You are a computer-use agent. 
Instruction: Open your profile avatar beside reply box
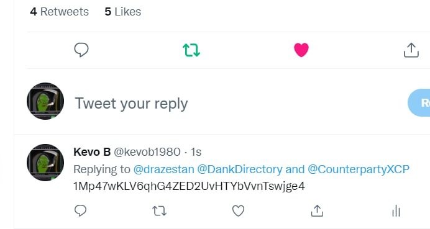click(x=45, y=101)
